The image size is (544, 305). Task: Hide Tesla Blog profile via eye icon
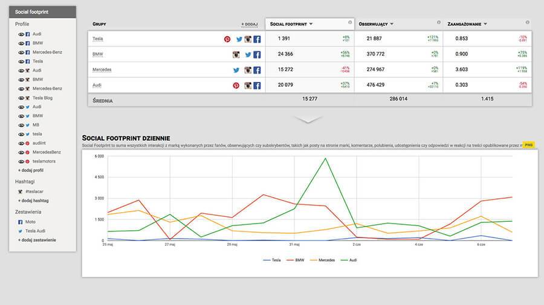click(x=21, y=98)
